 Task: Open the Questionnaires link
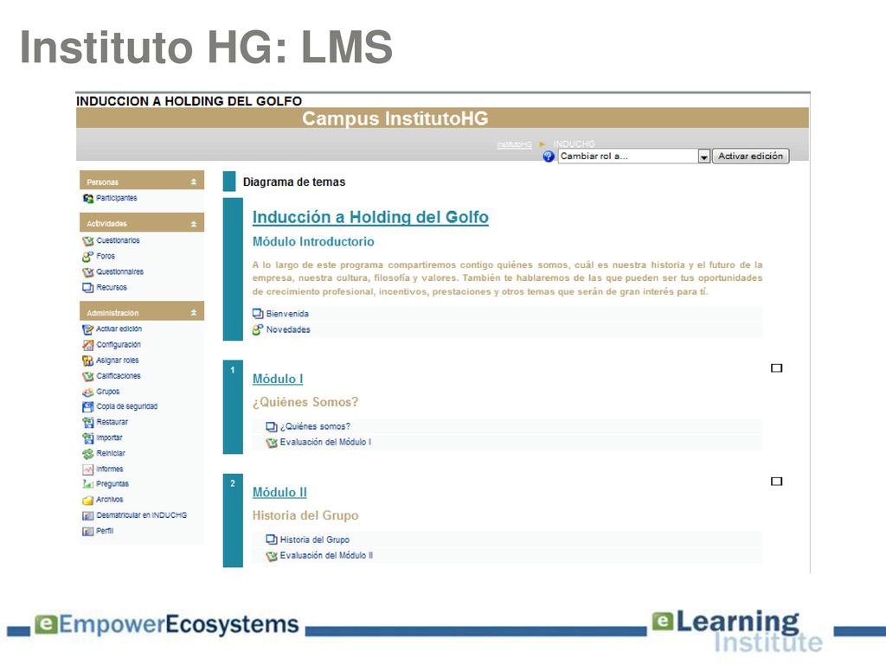pos(119,272)
